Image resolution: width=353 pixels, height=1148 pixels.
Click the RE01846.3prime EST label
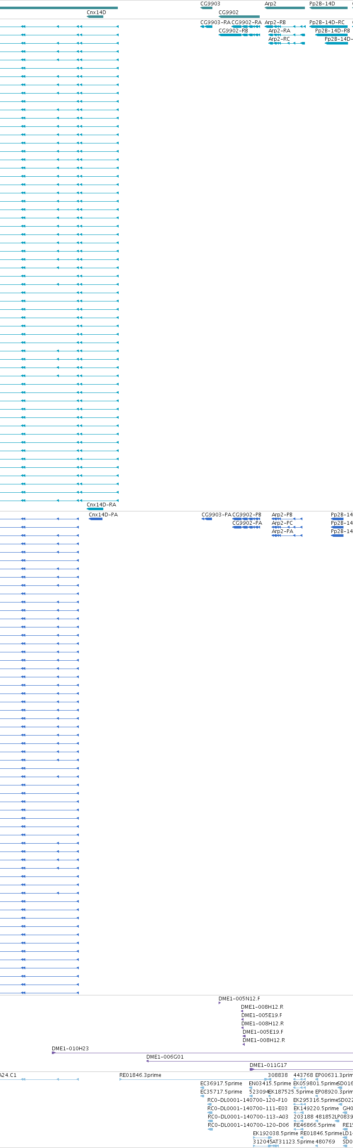point(140,1075)
